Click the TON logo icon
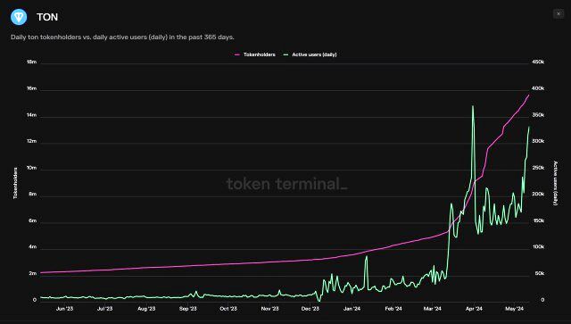Screen dimensions: 571x324 tap(19, 17)
